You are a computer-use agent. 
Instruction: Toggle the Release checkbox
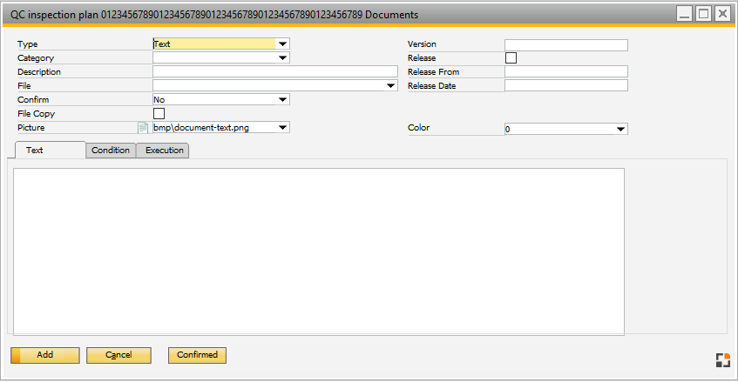point(511,58)
